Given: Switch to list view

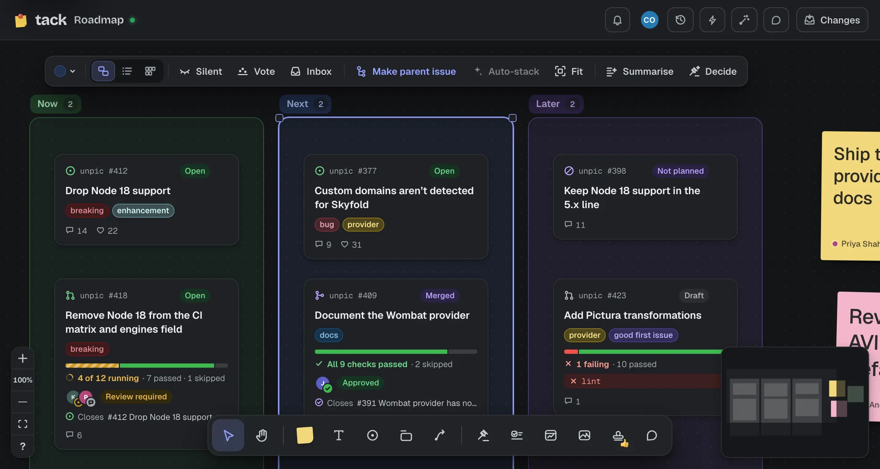Looking at the screenshot, I should tap(127, 71).
